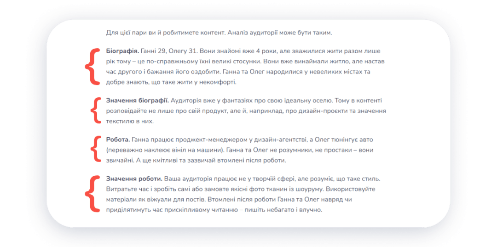The image size is (497, 247).
Task: Click the sentence 'Аналіз аудиторії може бути таким.'
Action: coord(280,33)
